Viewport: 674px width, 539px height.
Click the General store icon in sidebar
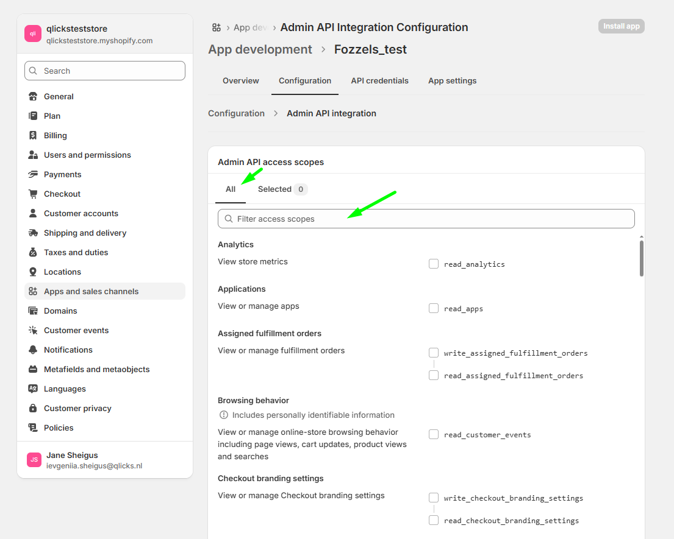tap(33, 97)
